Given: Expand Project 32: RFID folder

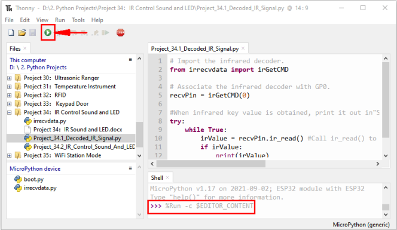Looking at the screenshot, I should point(10,95).
